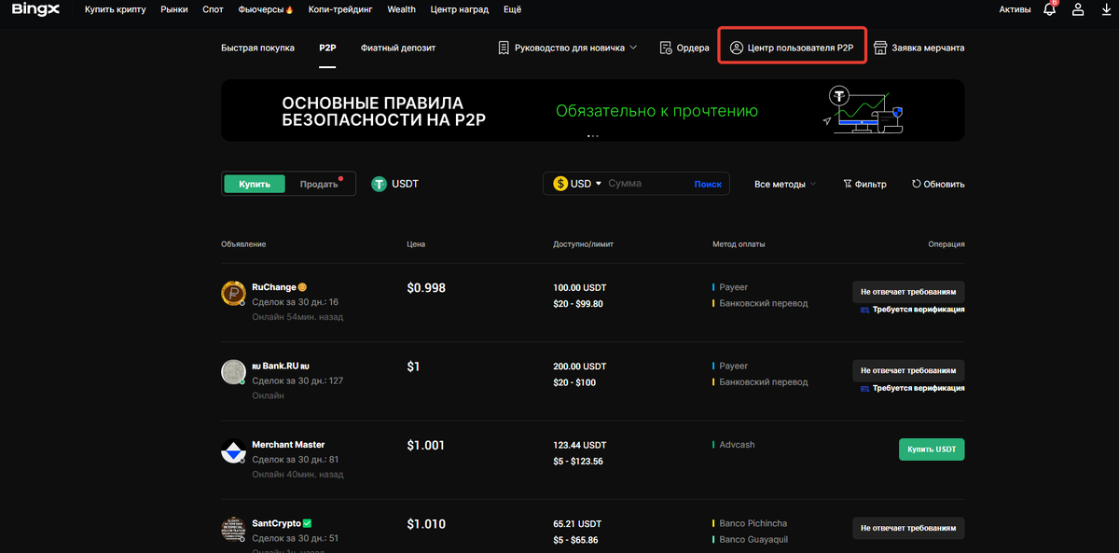This screenshot has width=1119, height=553.
Task: Click the beginner guide book icon
Action: pos(504,48)
